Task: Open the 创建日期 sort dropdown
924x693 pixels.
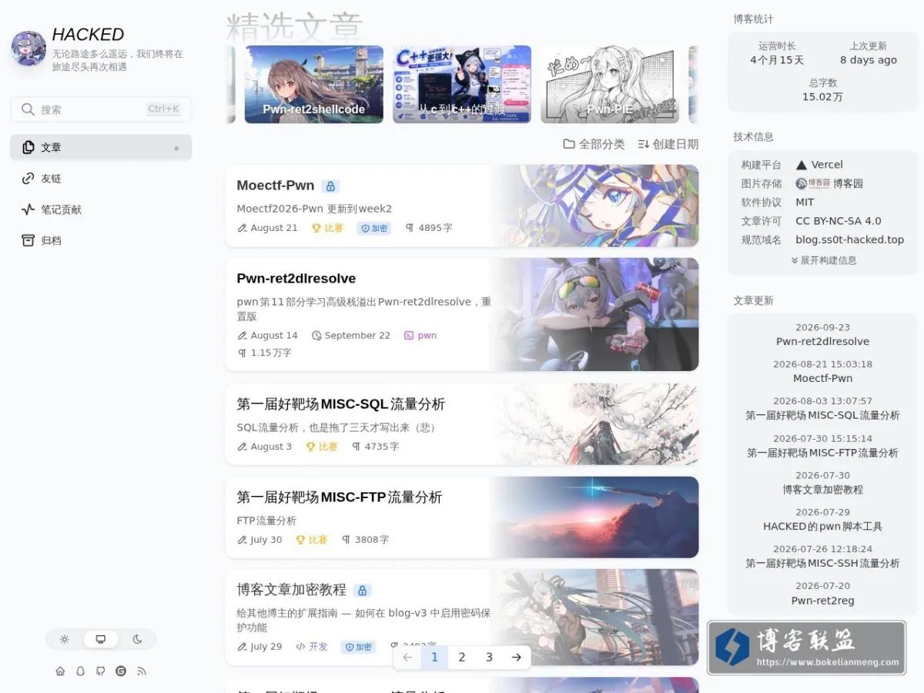Action: coord(668,144)
